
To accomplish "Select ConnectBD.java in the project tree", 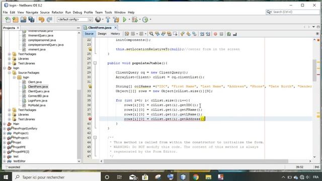I will [x=38, y=96].
